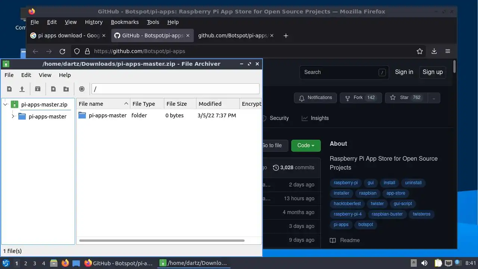Close the GitHub Botspot/pi-apps tab
478x269 pixels.
[x=188, y=35]
